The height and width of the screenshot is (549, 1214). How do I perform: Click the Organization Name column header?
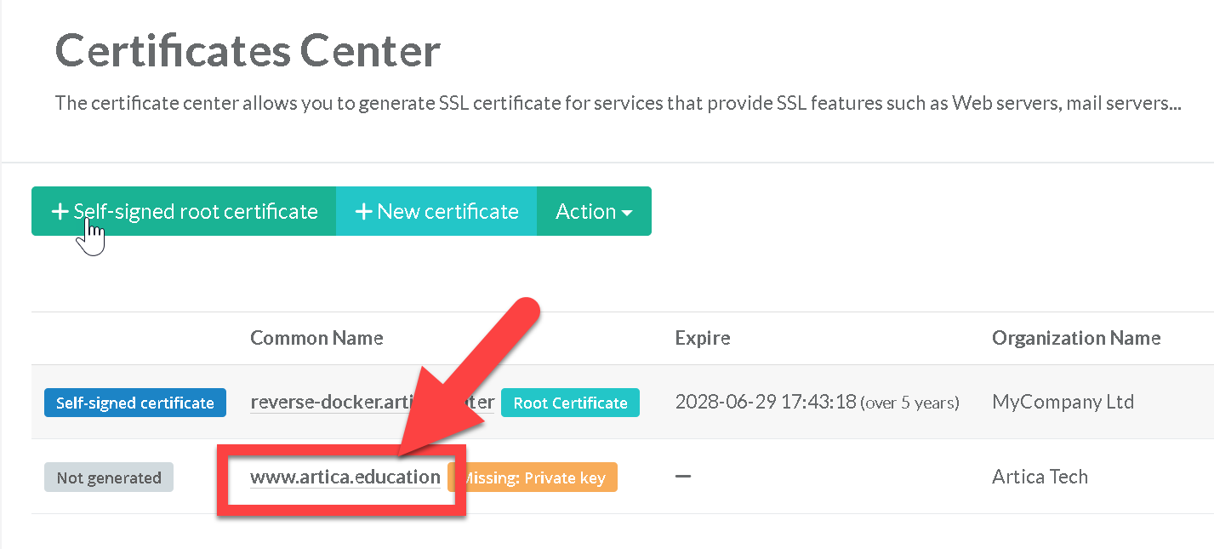(x=1075, y=338)
